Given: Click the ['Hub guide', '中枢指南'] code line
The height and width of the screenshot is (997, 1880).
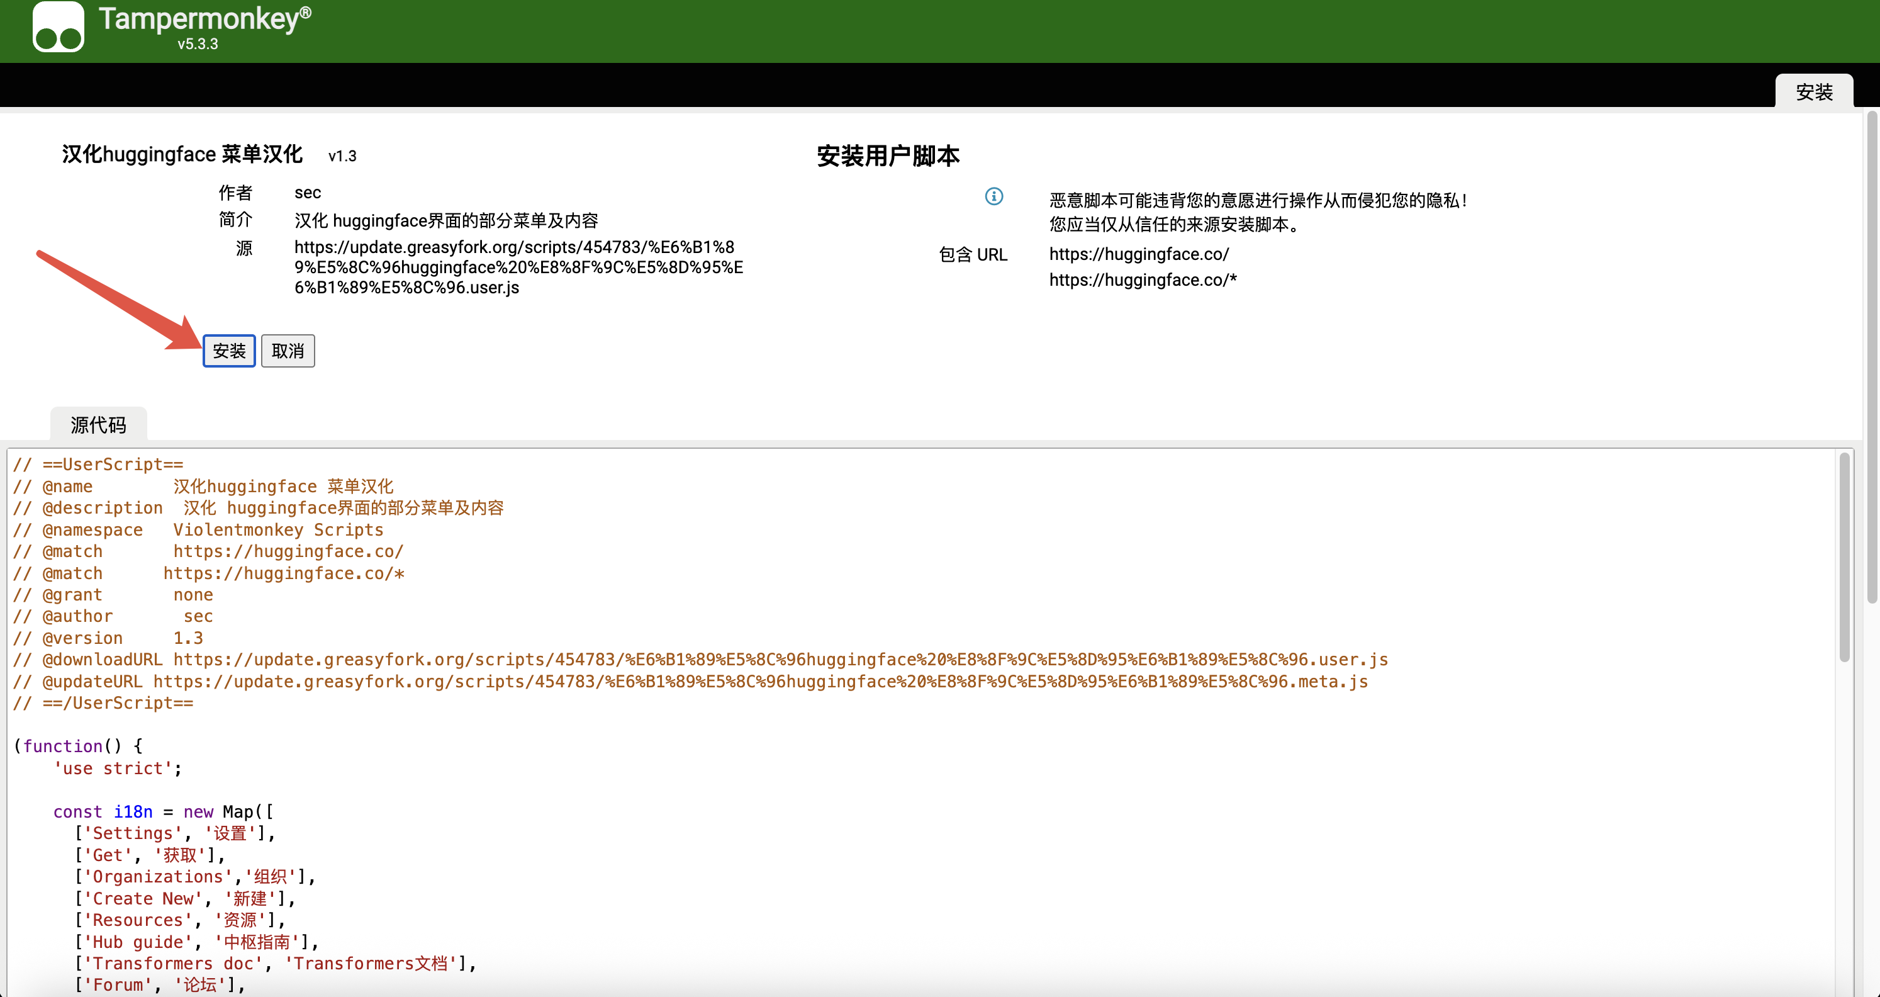Looking at the screenshot, I should pos(197,942).
